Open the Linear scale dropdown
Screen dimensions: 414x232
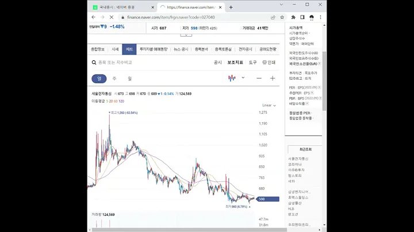(269, 105)
